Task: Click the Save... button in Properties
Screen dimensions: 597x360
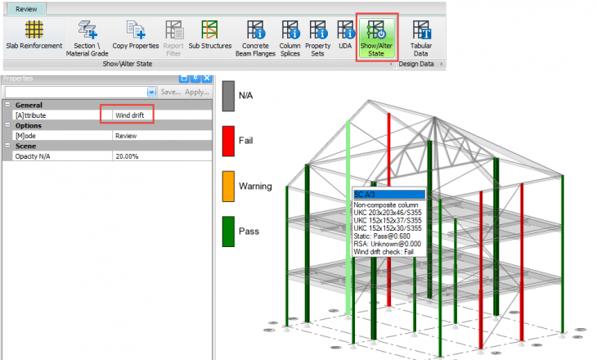Action: [x=170, y=92]
